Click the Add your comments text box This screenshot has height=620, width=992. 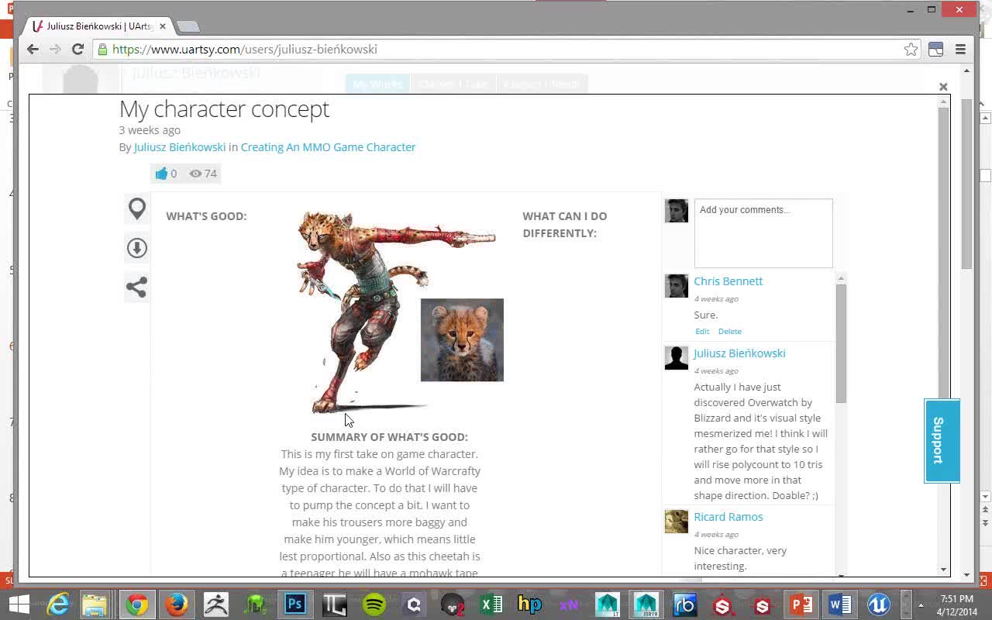[763, 233]
